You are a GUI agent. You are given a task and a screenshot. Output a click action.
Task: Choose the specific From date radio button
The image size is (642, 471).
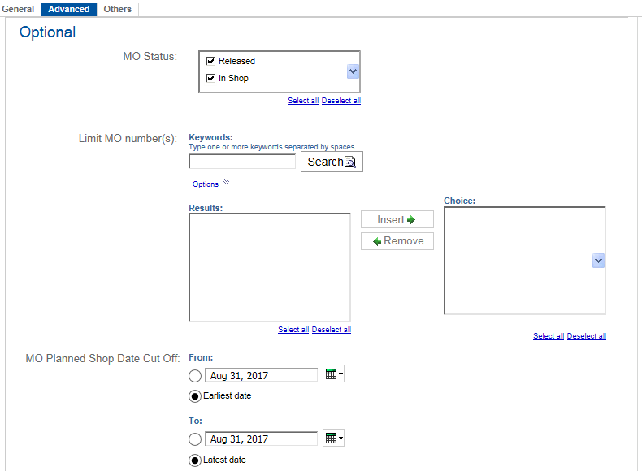point(195,375)
